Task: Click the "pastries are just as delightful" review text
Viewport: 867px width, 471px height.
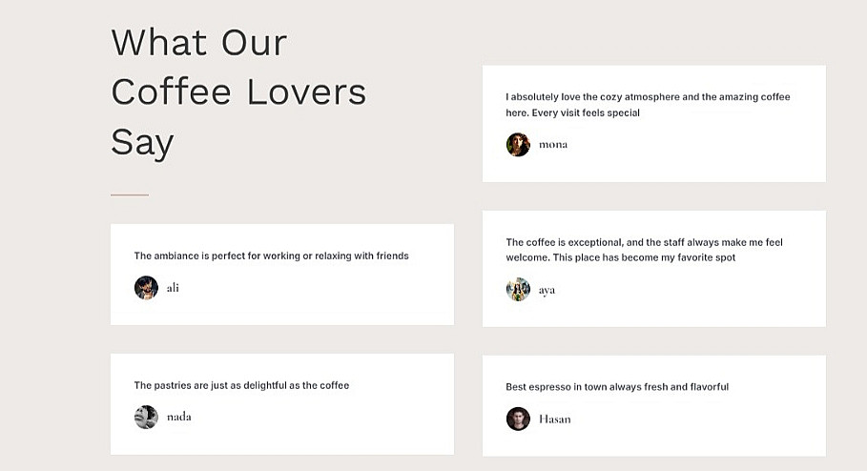Action: point(241,385)
